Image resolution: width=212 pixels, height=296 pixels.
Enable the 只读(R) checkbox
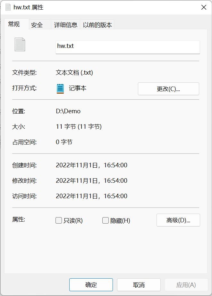(59, 220)
